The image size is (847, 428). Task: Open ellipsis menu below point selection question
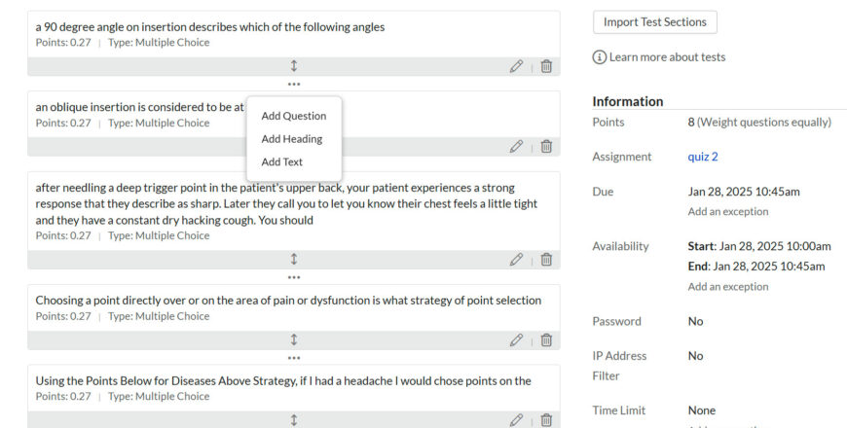pos(294,358)
